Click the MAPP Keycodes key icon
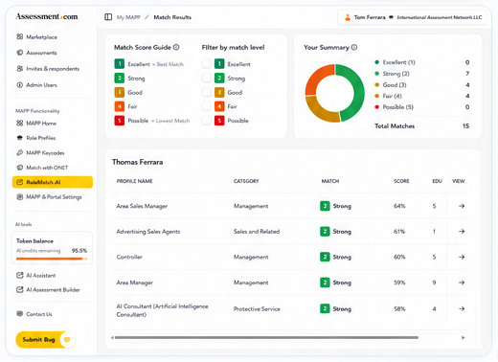498x362 pixels. pyautogui.click(x=20, y=152)
